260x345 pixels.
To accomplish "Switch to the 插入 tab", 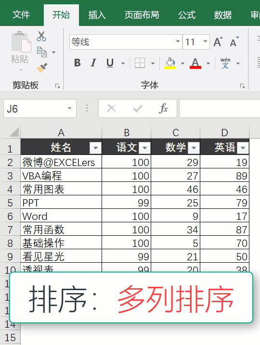I will pyautogui.click(x=97, y=15).
